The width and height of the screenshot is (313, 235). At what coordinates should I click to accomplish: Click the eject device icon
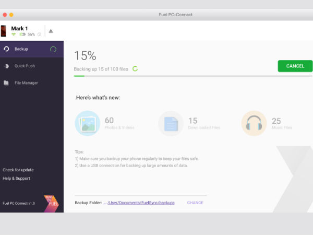pos(51,31)
